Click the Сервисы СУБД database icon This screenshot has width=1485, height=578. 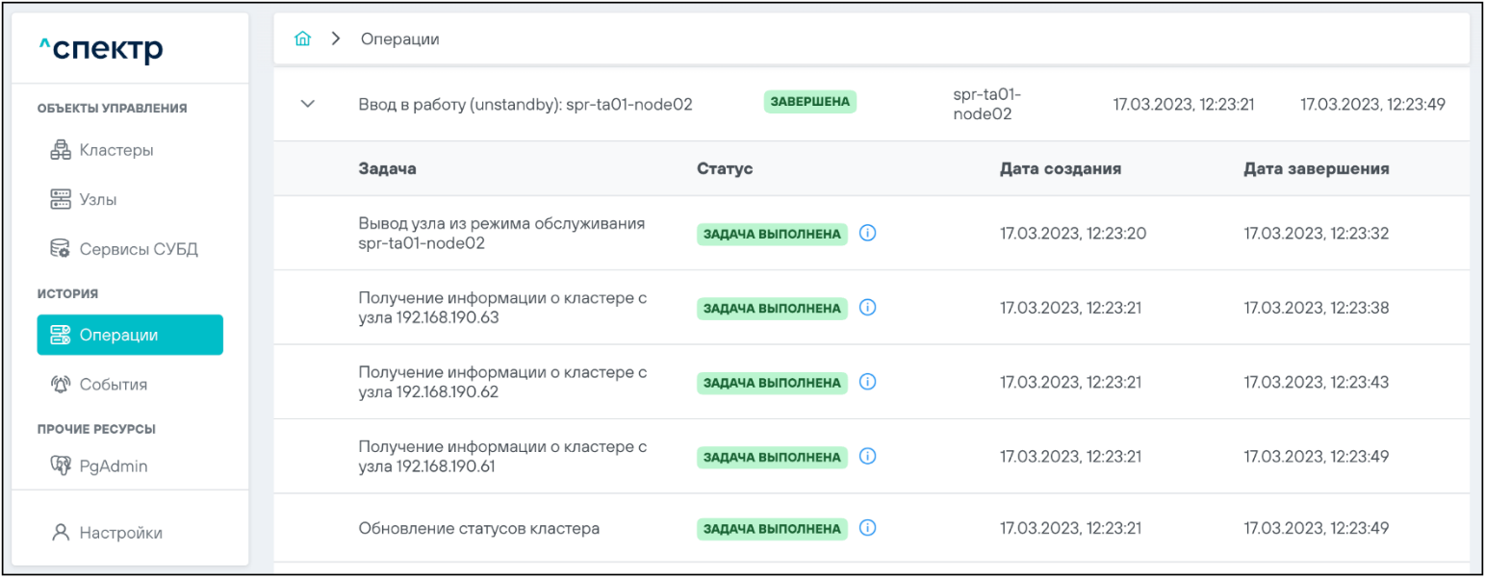[61, 249]
